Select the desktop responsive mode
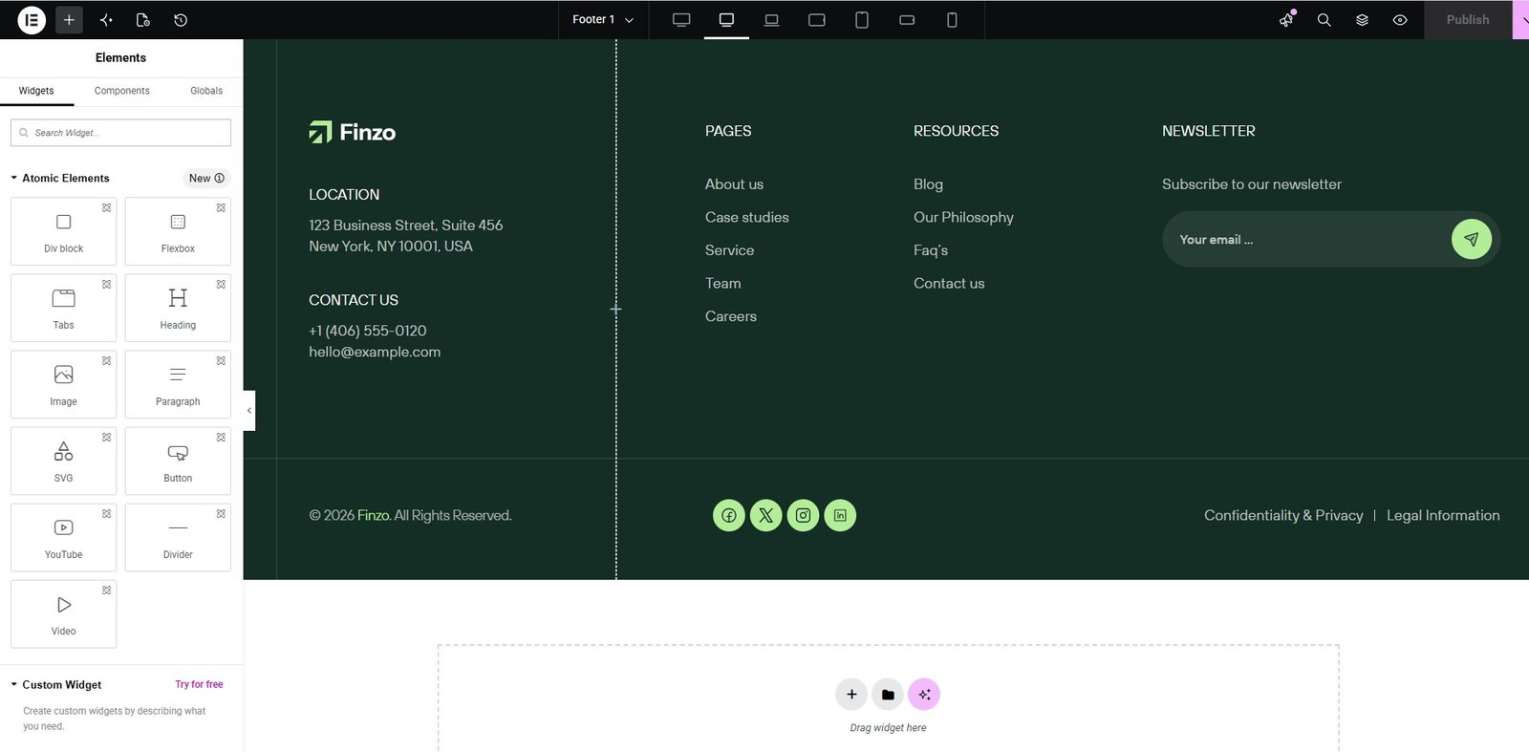 [x=726, y=19]
